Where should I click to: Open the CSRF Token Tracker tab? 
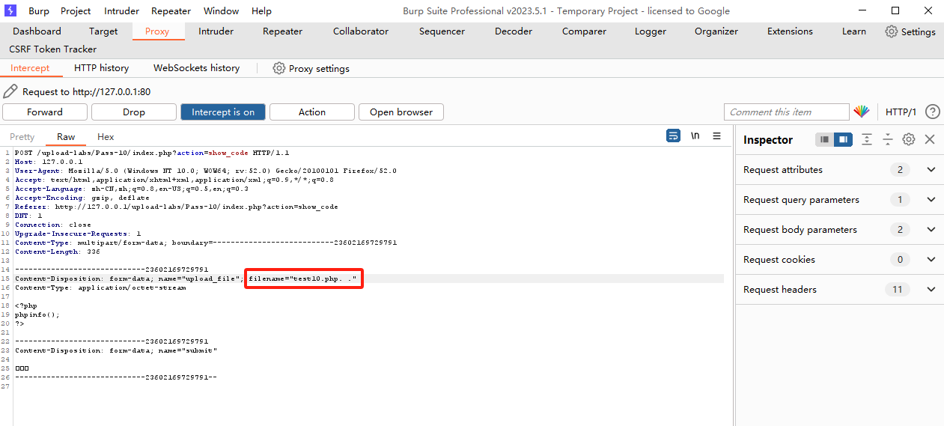[x=53, y=49]
